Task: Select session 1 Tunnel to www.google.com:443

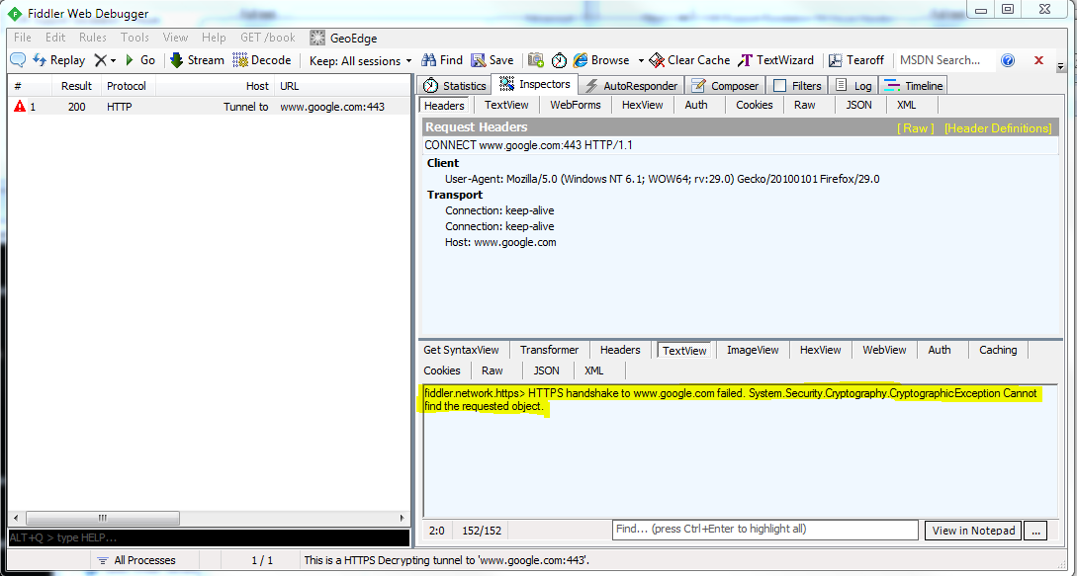Action: tap(209, 107)
